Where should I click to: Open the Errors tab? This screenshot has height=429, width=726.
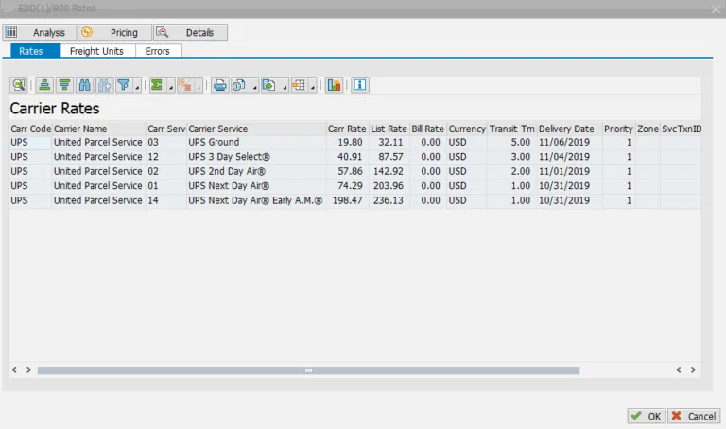click(x=158, y=51)
